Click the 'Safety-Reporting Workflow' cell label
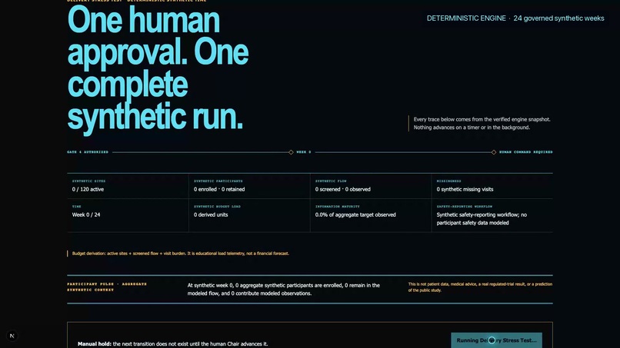 [x=464, y=206]
